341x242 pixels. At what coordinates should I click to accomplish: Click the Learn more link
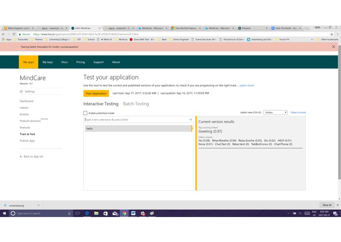(x=247, y=86)
